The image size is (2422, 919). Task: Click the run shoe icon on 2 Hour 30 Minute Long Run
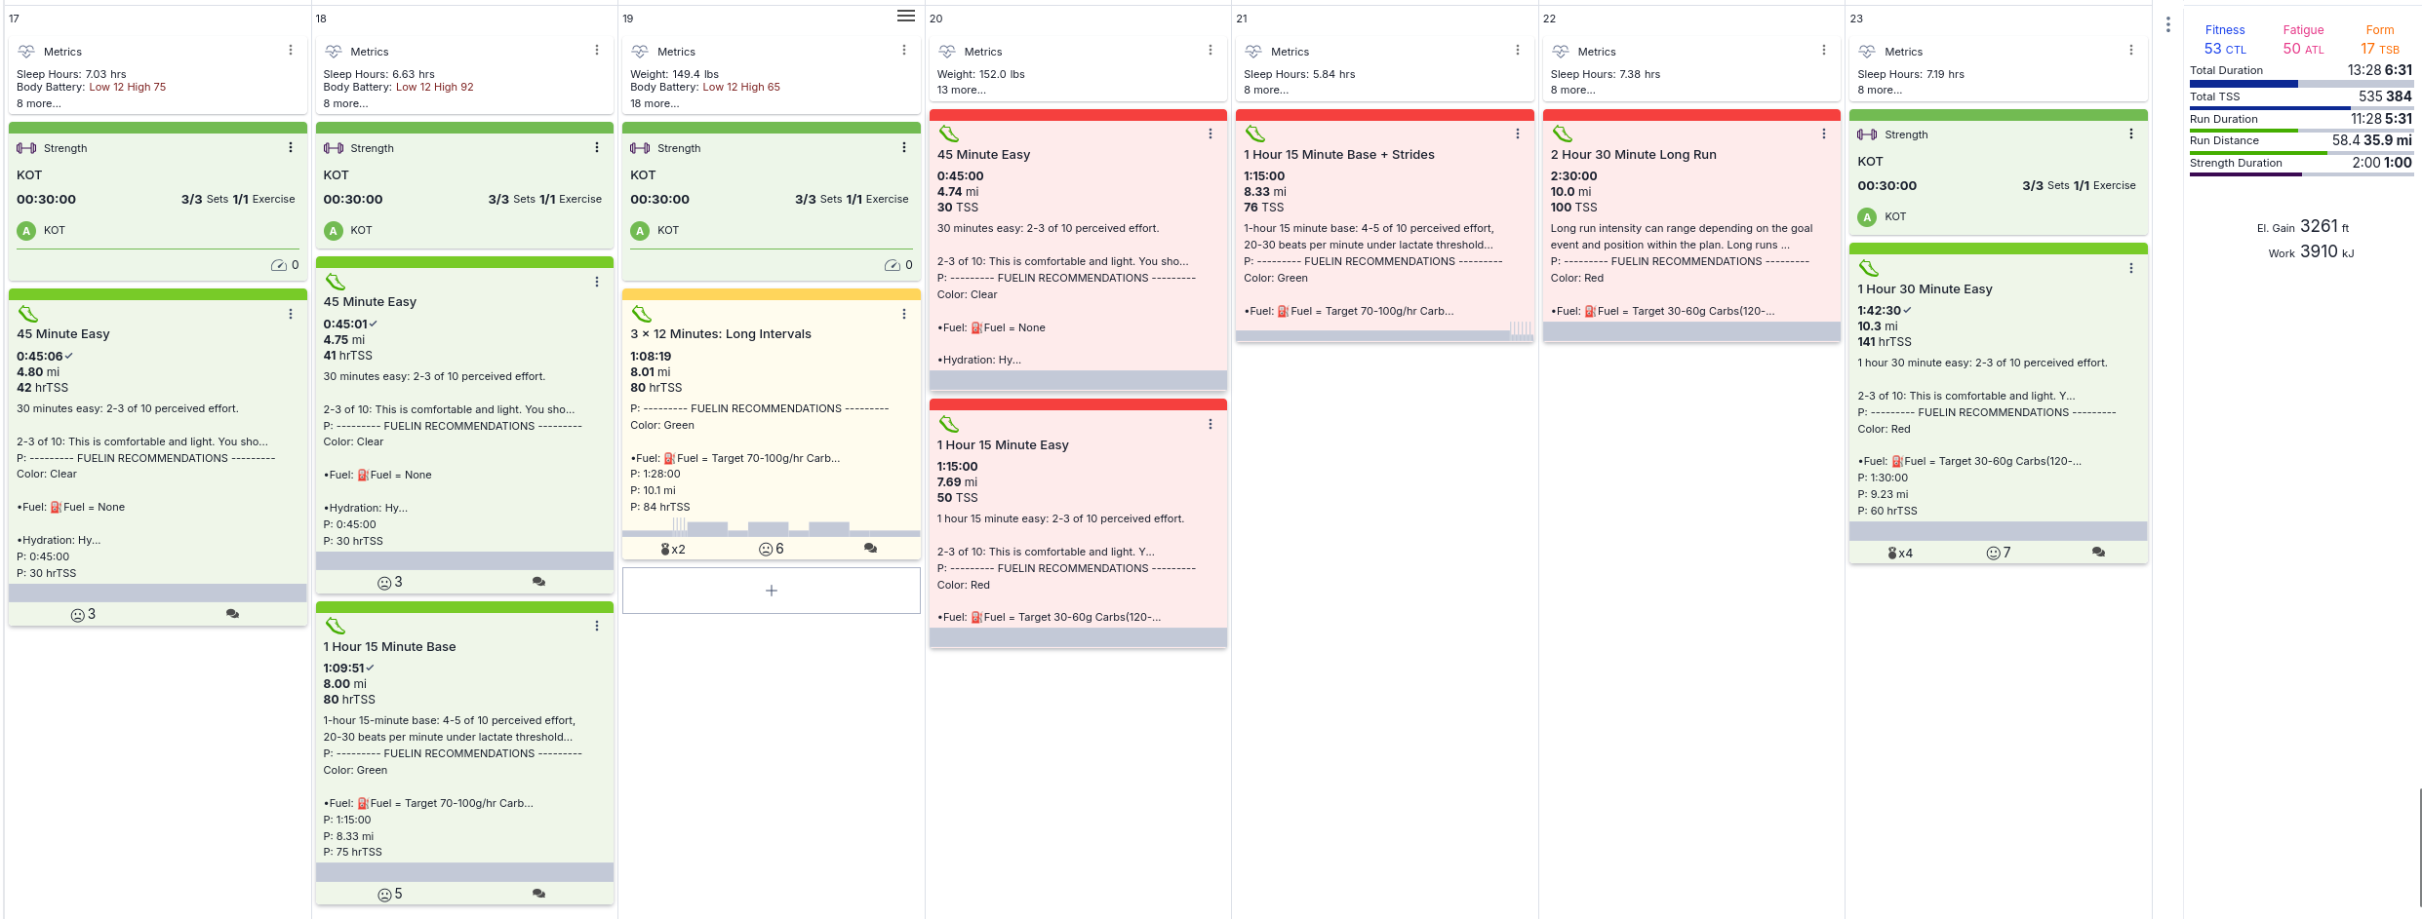[1563, 134]
